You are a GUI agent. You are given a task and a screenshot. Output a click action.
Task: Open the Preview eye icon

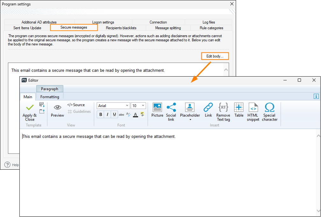[x=57, y=108]
